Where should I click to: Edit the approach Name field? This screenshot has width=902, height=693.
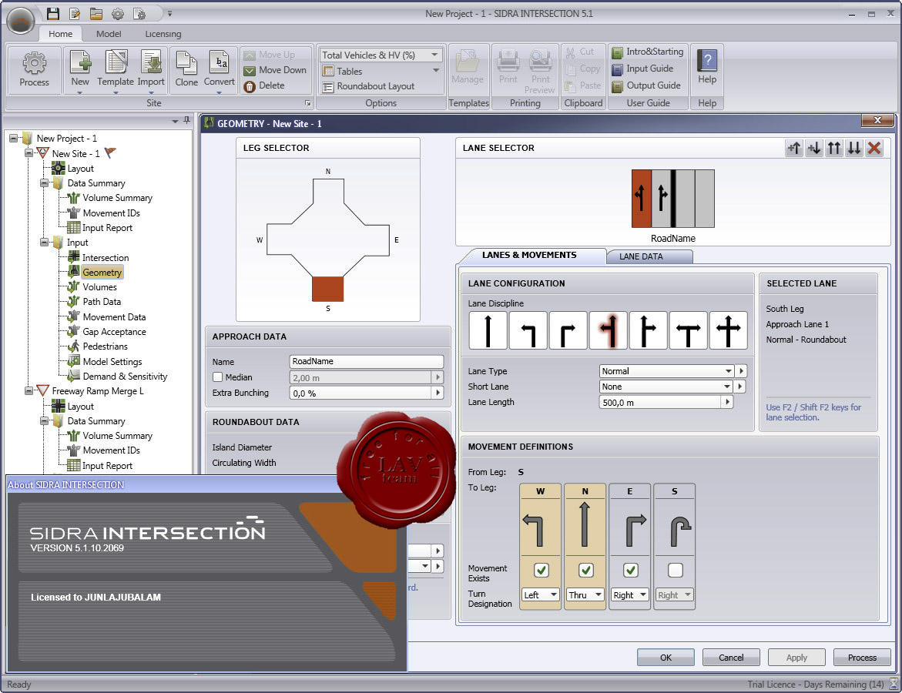(367, 361)
